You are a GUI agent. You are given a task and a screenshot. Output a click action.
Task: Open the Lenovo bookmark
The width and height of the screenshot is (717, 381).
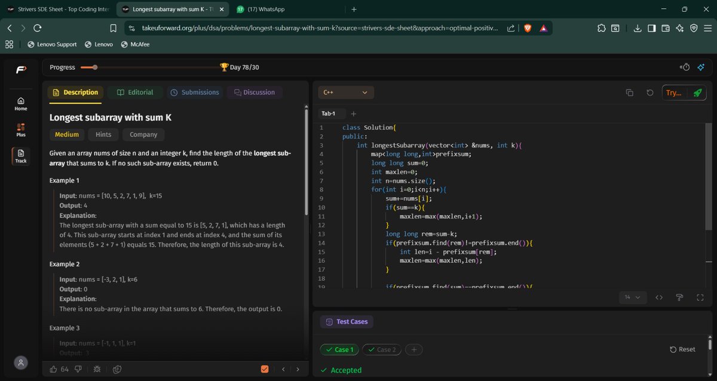[x=99, y=44]
